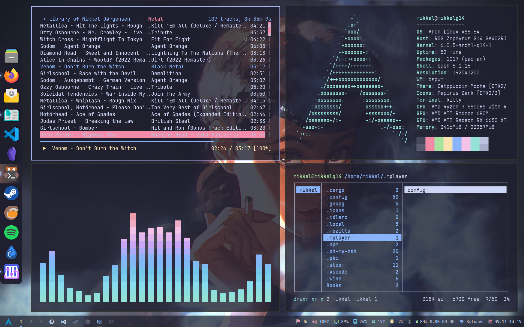
Task: Click the volume icon in the status bar
Action: (x=314, y=322)
